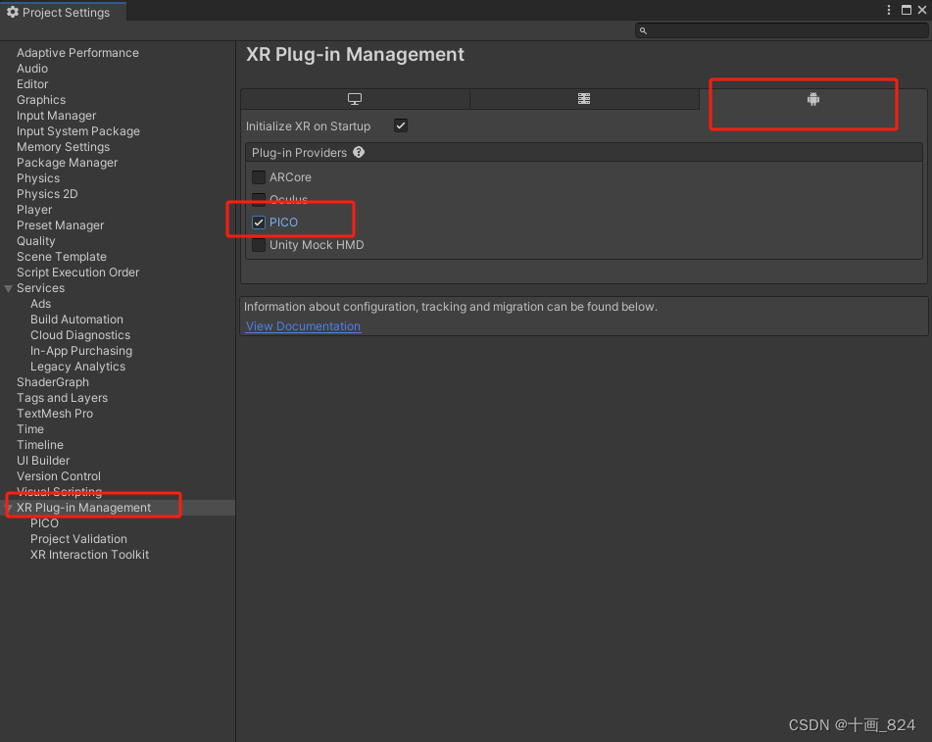The width and height of the screenshot is (932, 742).
Task: Open the window options kebab menu
Action: click(889, 10)
